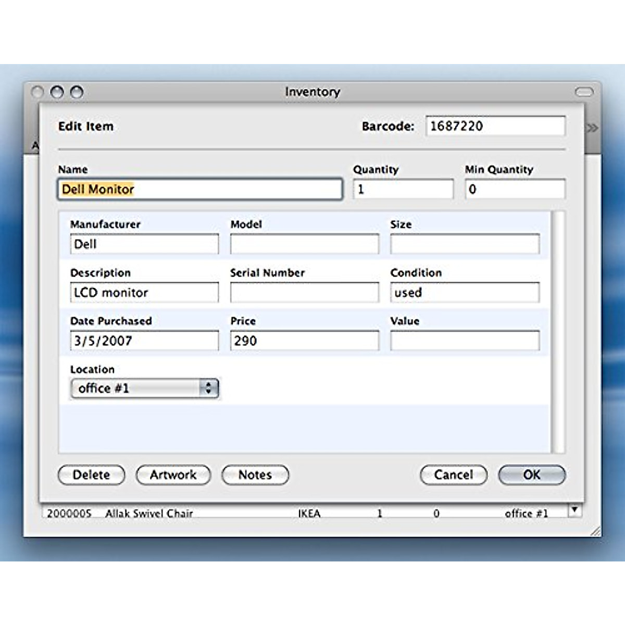This screenshot has width=625, height=625.
Task: Click the toolbar overflow chevron arrows
Action: [x=592, y=128]
